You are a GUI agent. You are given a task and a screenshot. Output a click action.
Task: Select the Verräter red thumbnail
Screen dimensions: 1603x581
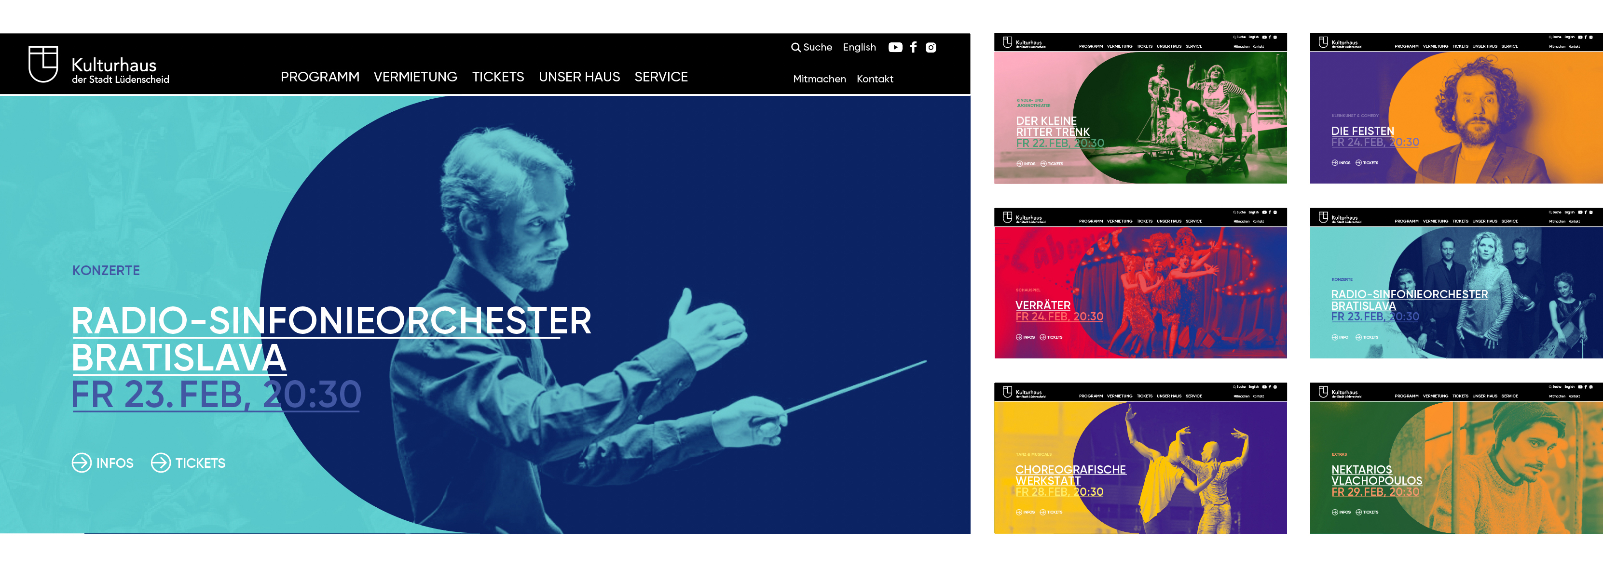(x=1140, y=283)
